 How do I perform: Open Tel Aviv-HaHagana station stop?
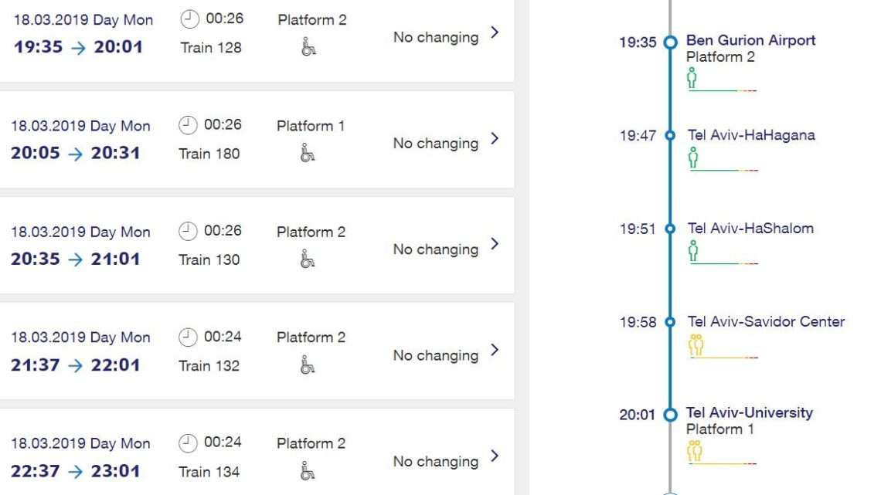point(750,135)
